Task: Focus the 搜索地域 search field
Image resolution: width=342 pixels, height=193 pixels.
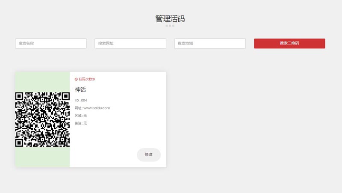Action: [x=210, y=44]
